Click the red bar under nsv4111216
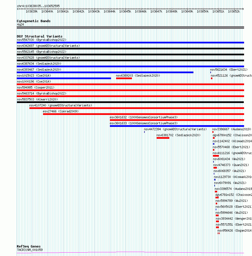 (216, 156)
